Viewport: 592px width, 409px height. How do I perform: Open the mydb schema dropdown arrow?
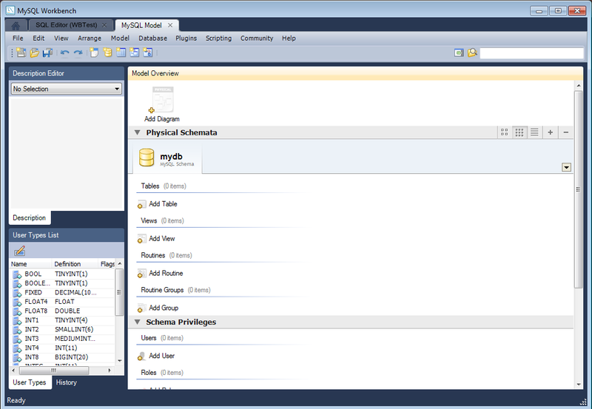(x=566, y=167)
